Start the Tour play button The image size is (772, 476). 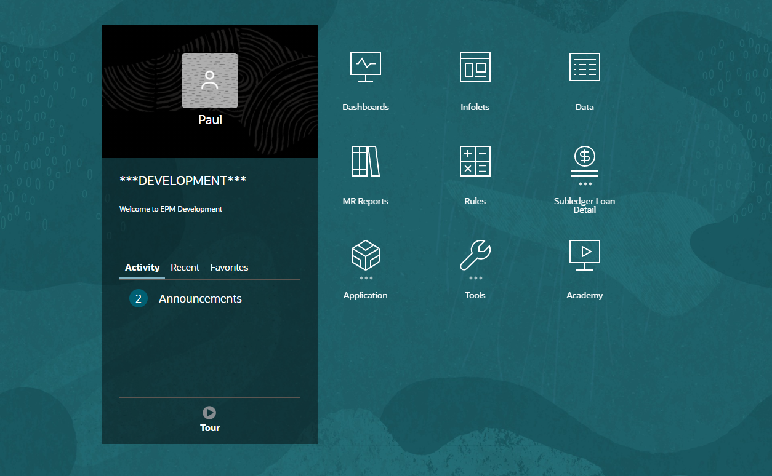pos(210,413)
